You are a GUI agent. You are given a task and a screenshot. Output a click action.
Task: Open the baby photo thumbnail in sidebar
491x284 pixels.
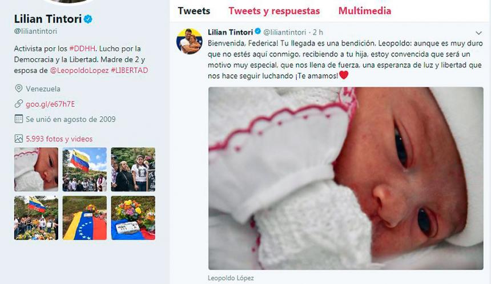36,169
